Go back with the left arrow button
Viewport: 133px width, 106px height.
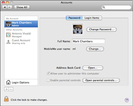(x=4, y=7)
